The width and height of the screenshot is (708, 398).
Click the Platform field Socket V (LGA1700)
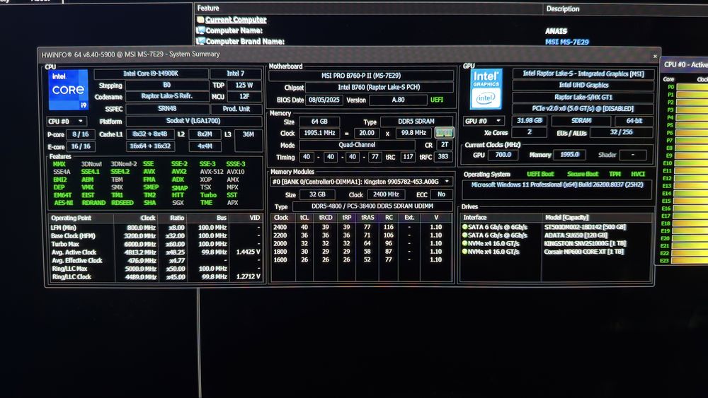pyautogui.click(x=193, y=122)
